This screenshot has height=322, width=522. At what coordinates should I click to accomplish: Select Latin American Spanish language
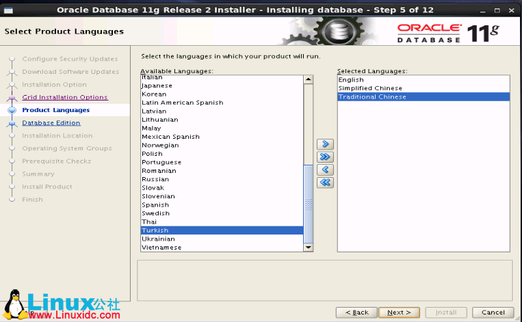click(x=222, y=103)
